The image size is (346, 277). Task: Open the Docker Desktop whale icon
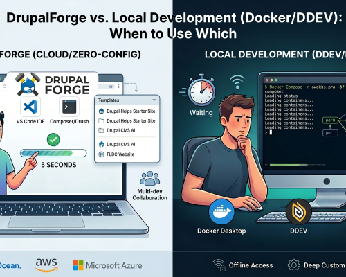coord(221,212)
